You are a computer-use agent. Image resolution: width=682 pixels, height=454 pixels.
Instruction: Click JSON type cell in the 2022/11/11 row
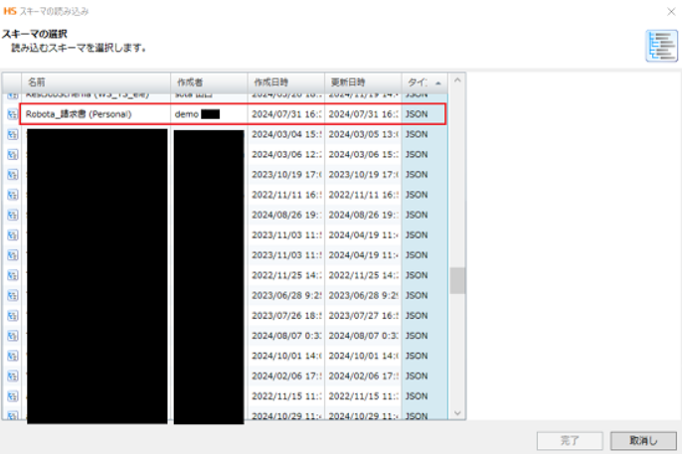(x=425, y=195)
